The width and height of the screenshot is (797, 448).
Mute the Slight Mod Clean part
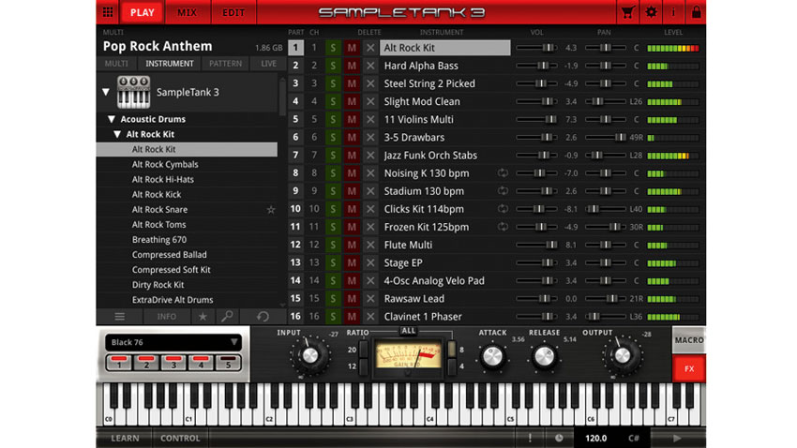pyautogui.click(x=352, y=101)
